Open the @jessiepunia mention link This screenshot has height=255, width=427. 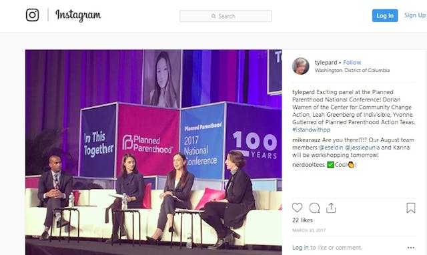pos(362,148)
